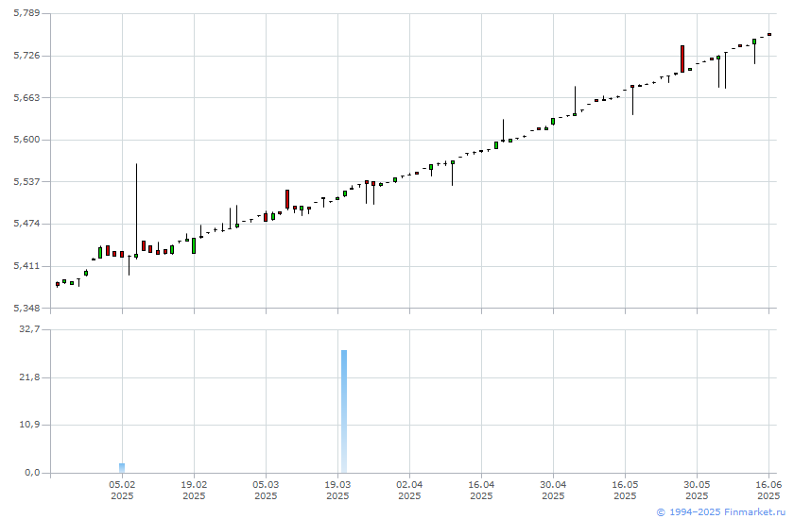
Task: Click the 5,600 price axis label
Action: coord(26,140)
